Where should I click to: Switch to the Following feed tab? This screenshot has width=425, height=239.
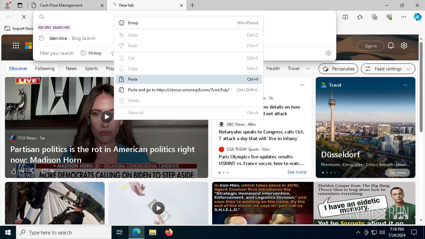click(x=45, y=69)
